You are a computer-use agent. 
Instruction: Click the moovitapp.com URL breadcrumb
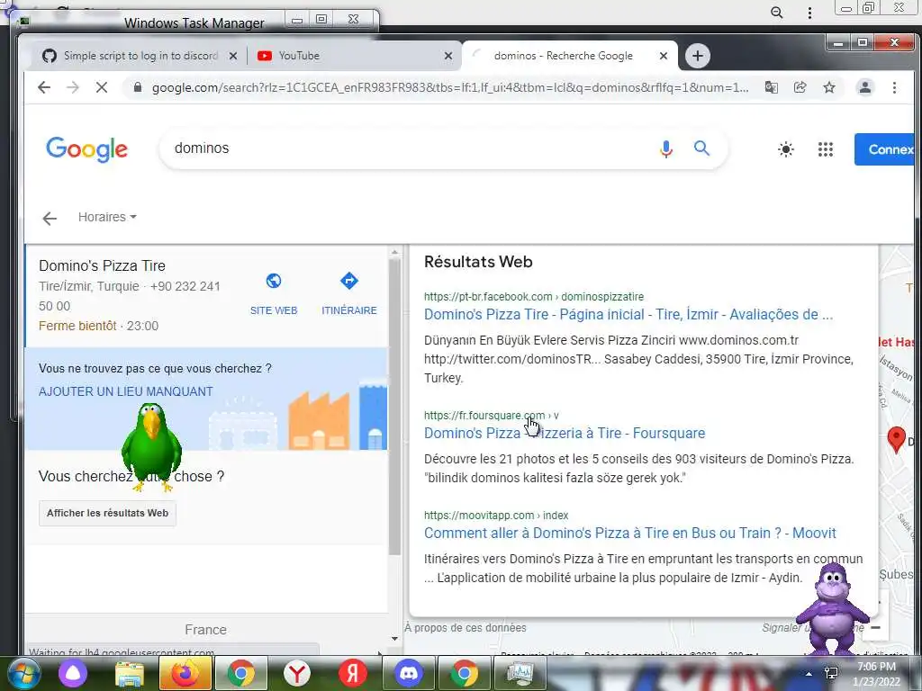coord(496,516)
